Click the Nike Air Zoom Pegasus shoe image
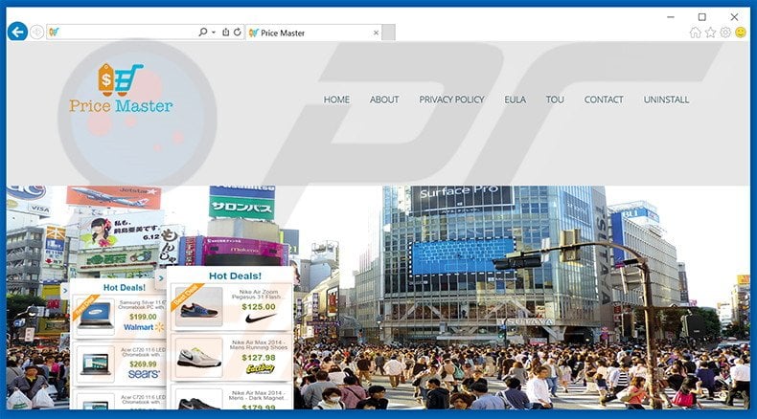Image resolution: width=757 pixels, height=419 pixels. [x=199, y=307]
